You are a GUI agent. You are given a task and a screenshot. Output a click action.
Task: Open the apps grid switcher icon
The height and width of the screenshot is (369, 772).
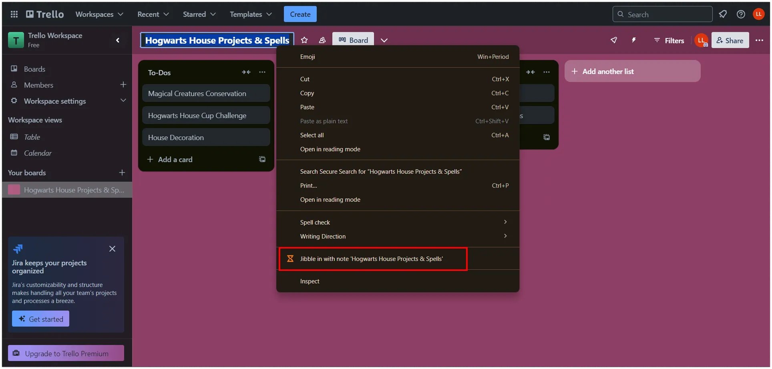(14, 14)
